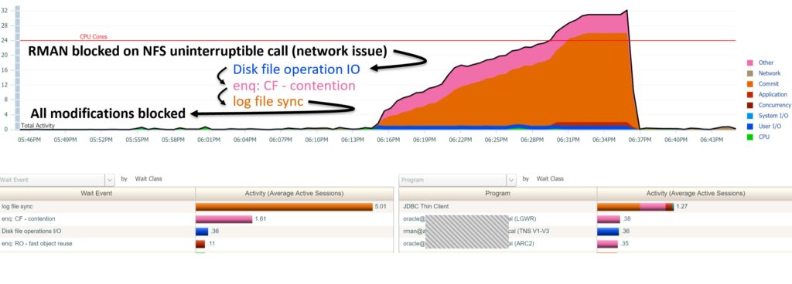Click the vertical slider strip left of chart

[x=17, y=68]
